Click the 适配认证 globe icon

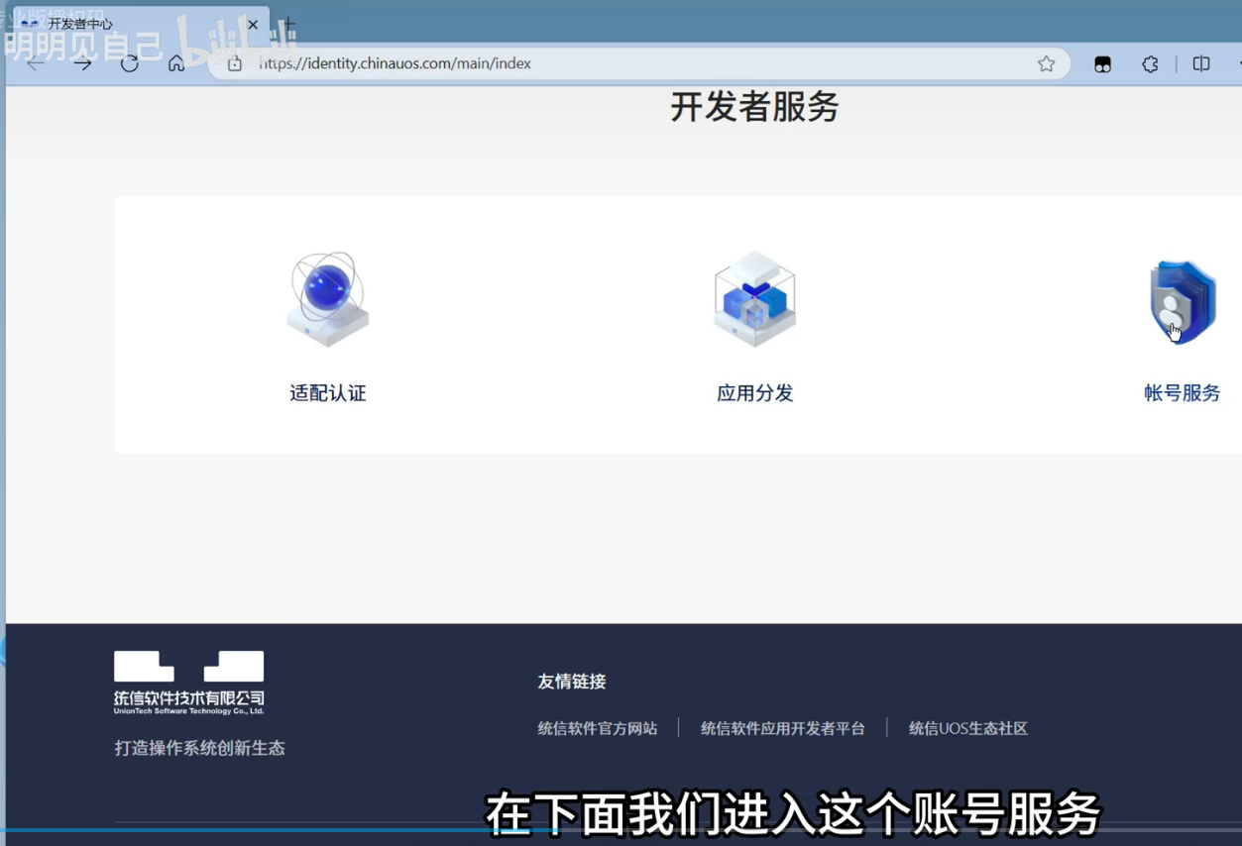coord(328,299)
